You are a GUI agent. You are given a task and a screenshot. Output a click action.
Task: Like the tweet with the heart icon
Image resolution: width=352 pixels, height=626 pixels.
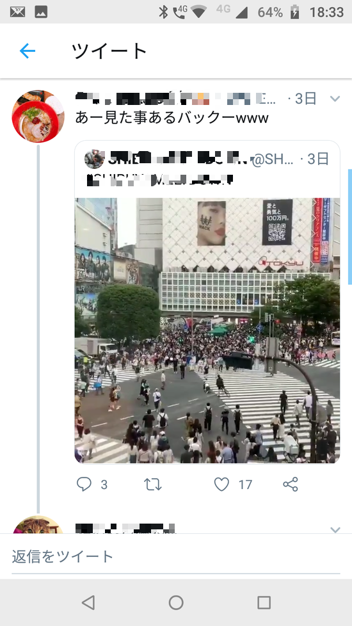coord(221,485)
